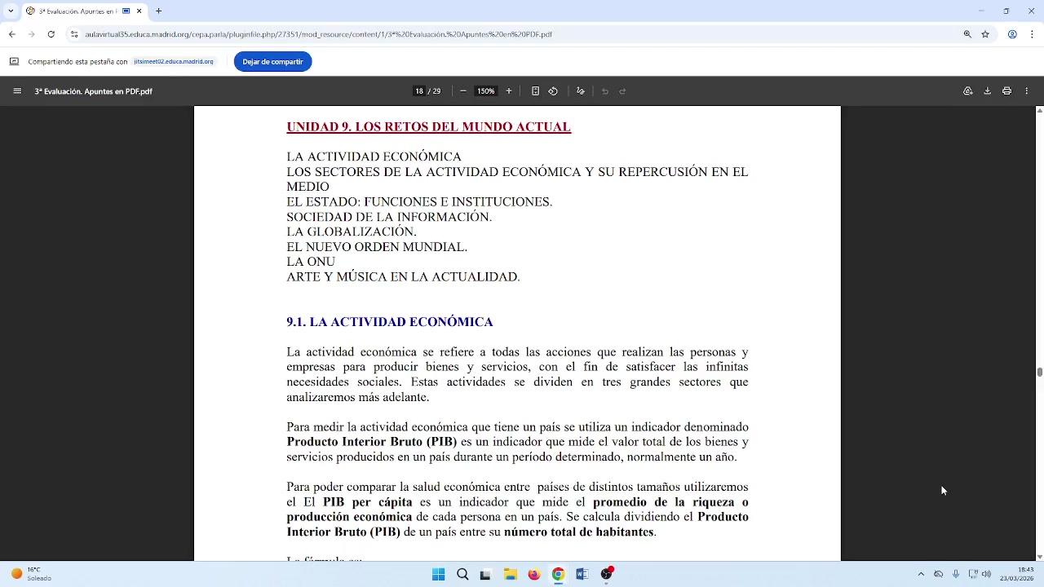Click the PDF vertical scrollbar thumb
Viewport: 1044px width, 587px height.
(1039, 372)
